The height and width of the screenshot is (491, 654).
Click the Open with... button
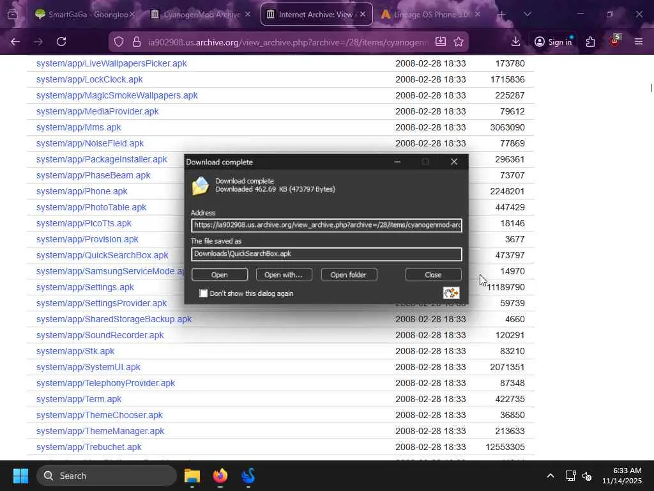(284, 275)
